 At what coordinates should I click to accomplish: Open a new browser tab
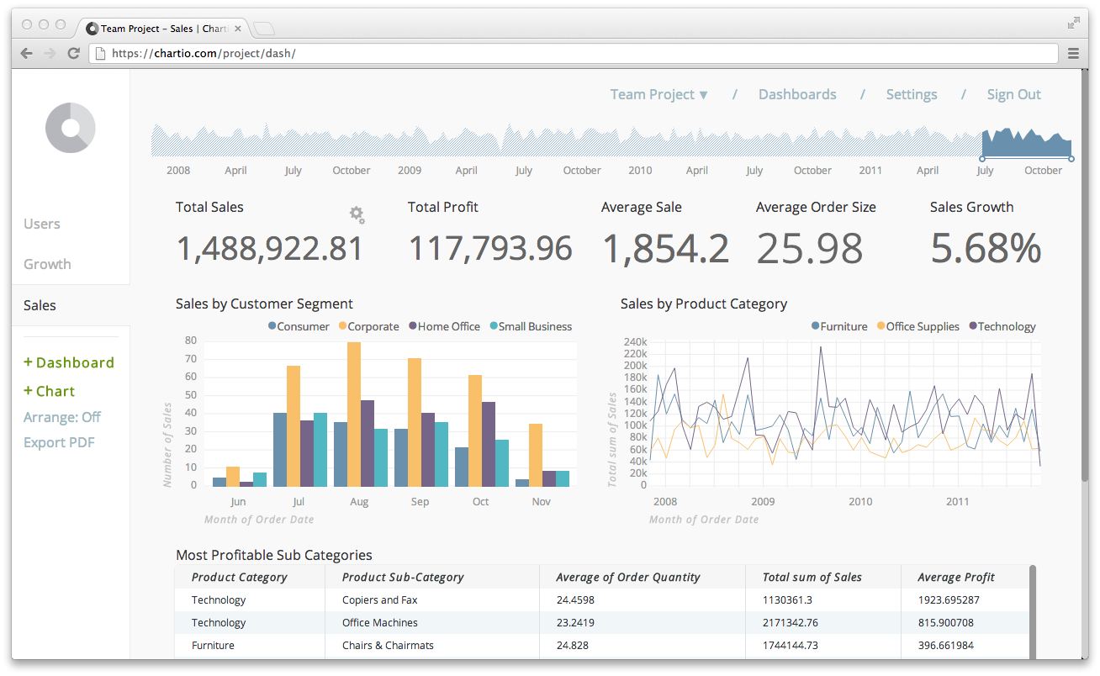pos(264,29)
